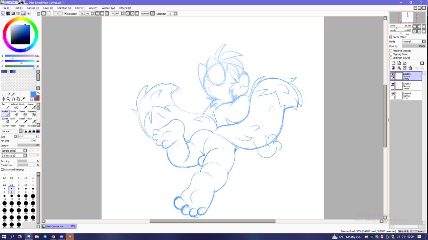Choose the Eraser tool
The image size is (428, 240).
(x=14, y=113)
